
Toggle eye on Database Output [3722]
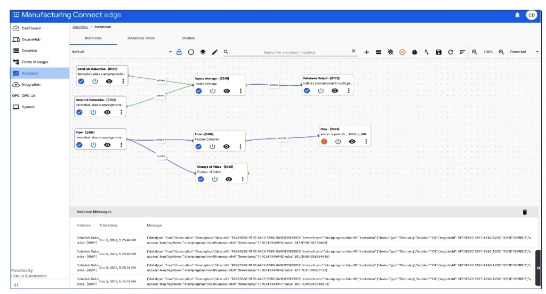(x=335, y=91)
